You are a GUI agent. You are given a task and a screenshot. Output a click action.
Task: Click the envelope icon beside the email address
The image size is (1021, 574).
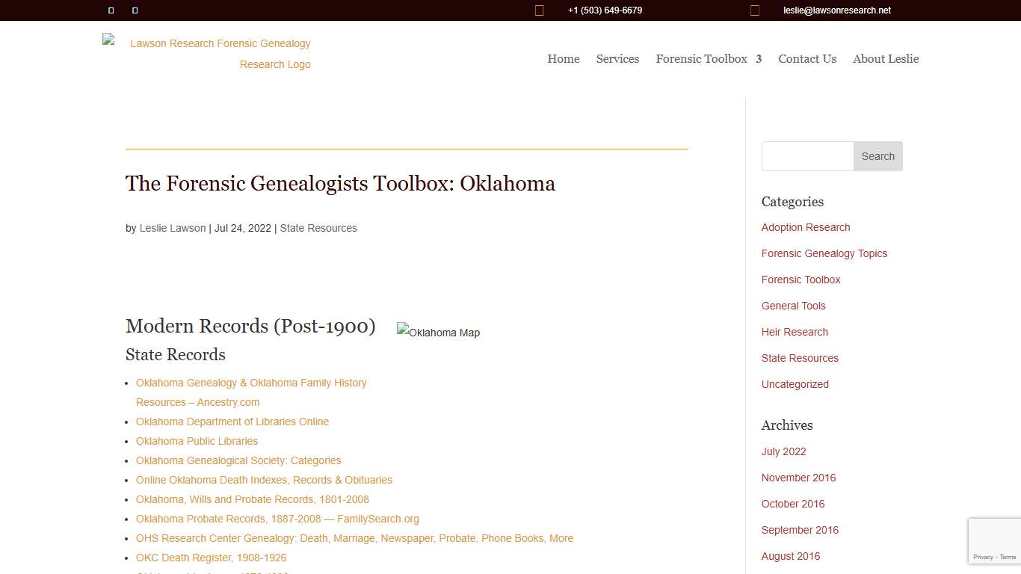point(755,10)
